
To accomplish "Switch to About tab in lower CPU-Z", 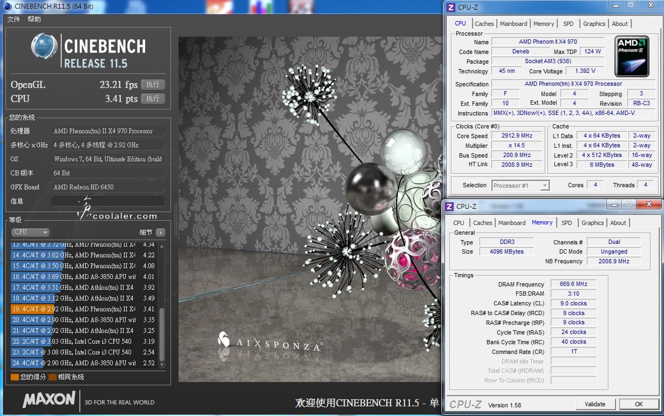I will tap(618, 223).
